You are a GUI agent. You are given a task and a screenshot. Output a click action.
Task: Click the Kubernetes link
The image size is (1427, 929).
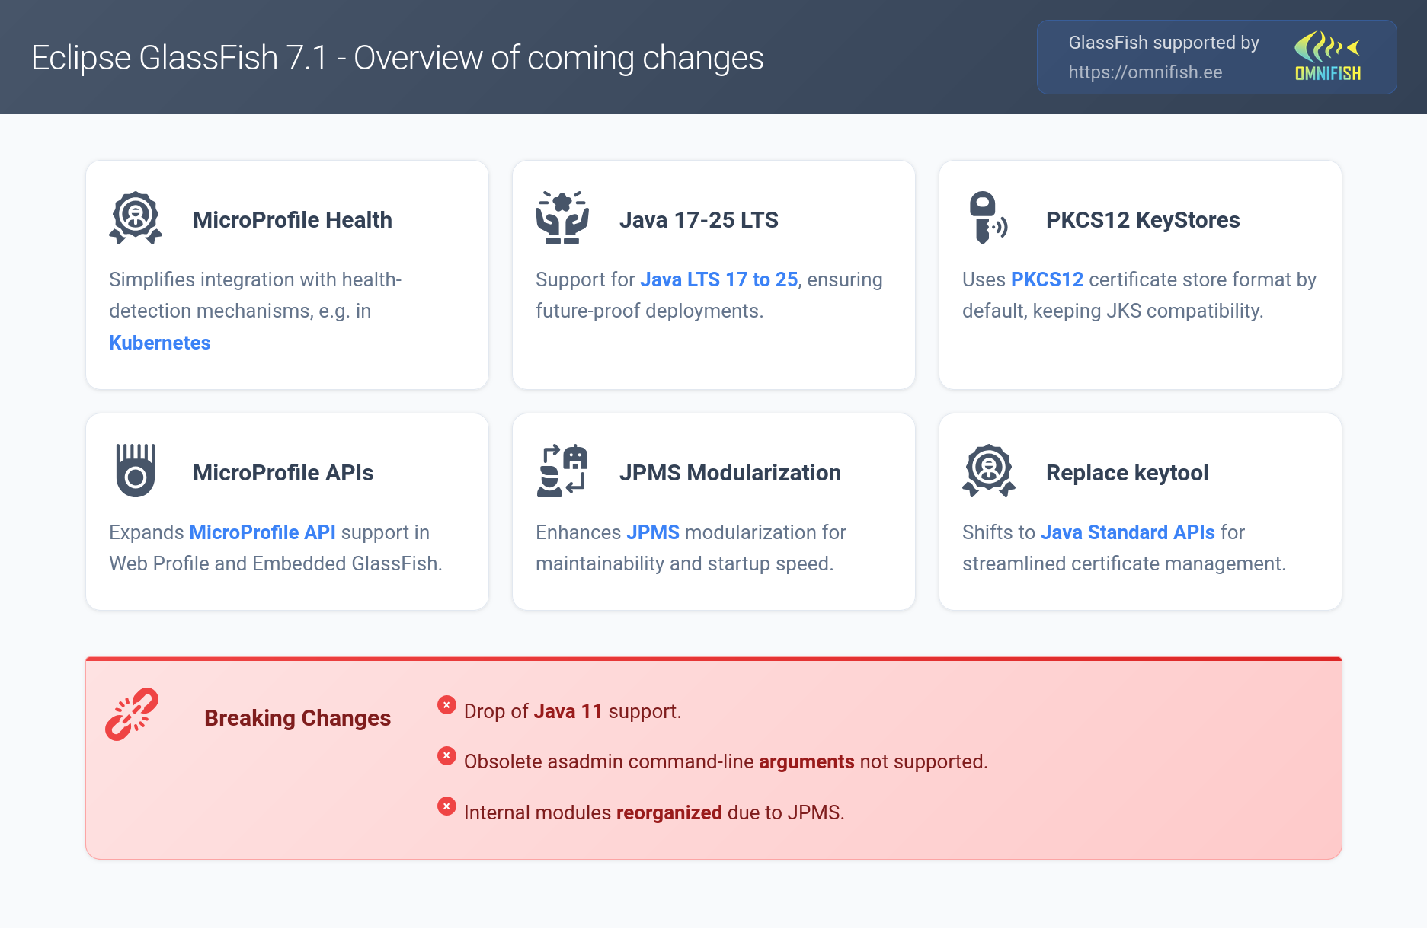click(160, 343)
